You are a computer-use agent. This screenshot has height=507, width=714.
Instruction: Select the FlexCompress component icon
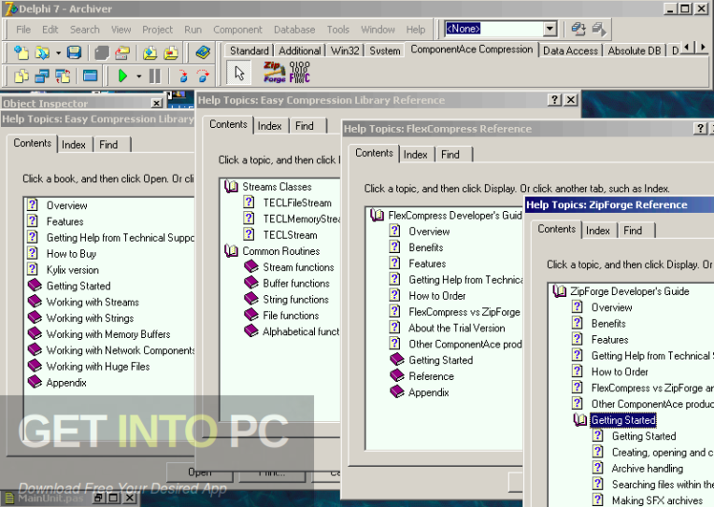click(x=299, y=73)
